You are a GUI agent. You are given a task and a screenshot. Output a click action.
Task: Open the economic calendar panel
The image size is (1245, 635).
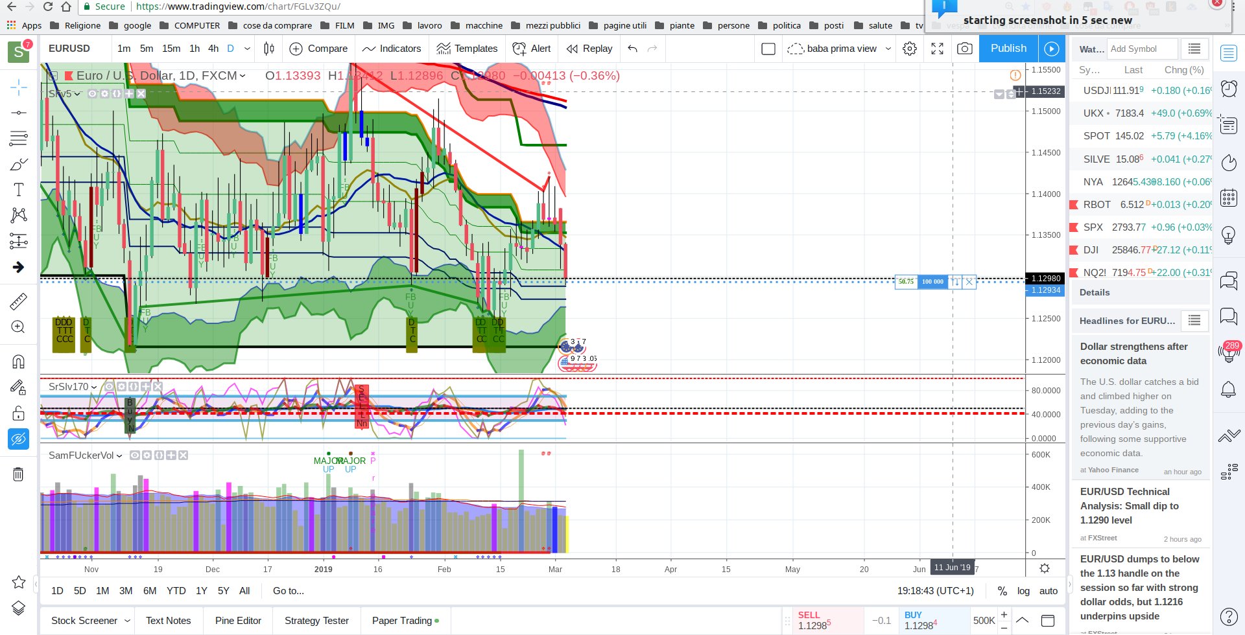pyautogui.click(x=1229, y=198)
